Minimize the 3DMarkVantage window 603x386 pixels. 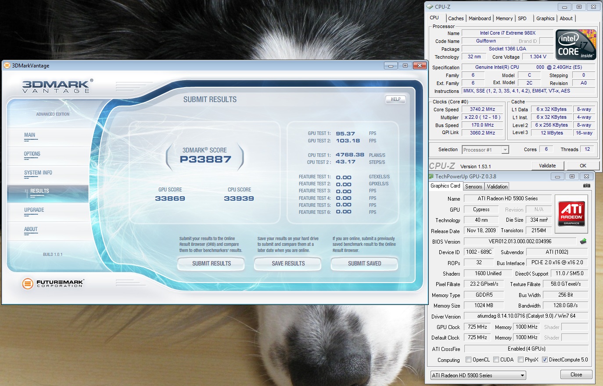coord(390,66)
